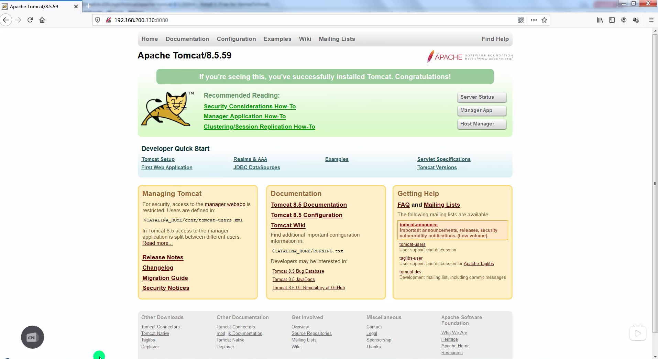Click the browser Back arrow button
This screenshot has width=658, height=359.
coord(6,20)
